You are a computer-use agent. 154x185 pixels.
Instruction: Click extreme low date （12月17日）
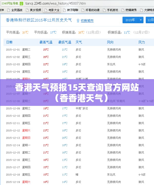click(141, 32)
